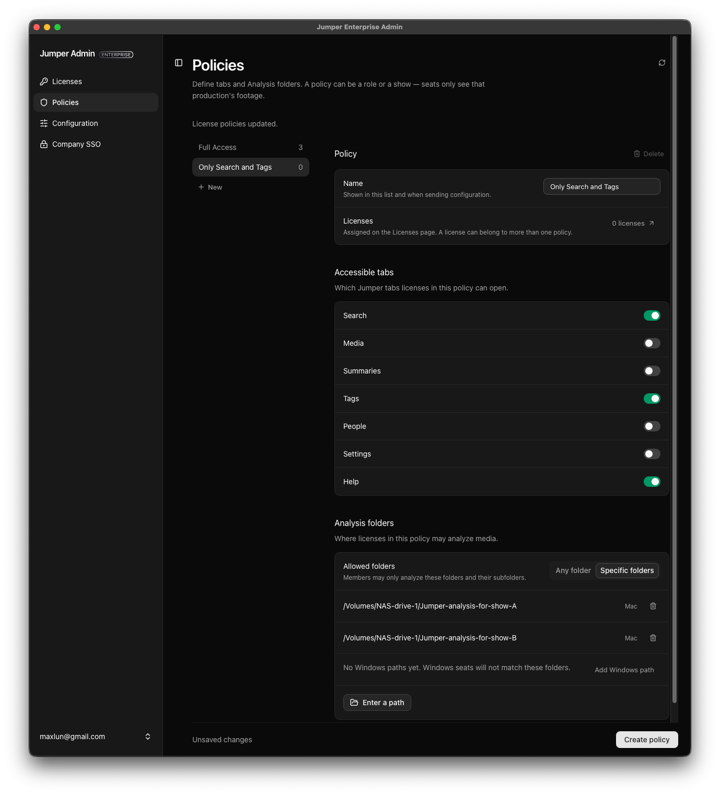Enable the Media tab toggle

[x=652, y=343]
